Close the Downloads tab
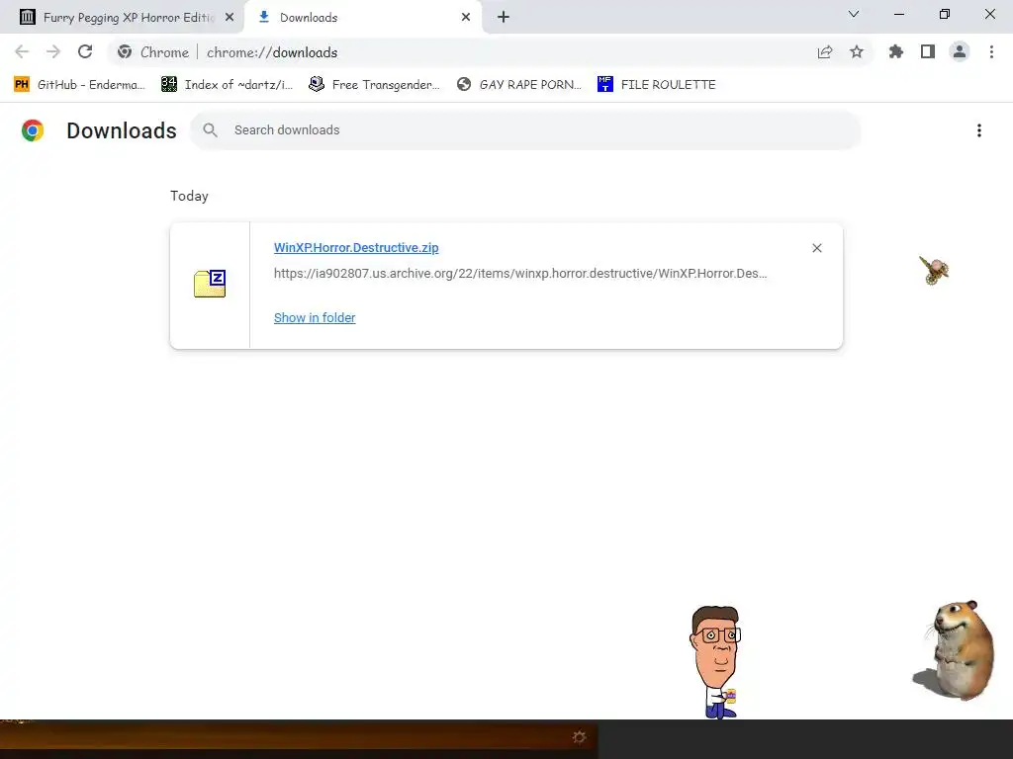Image resolution: width=1013 pixels, height=759 pixels. (466, 18)
